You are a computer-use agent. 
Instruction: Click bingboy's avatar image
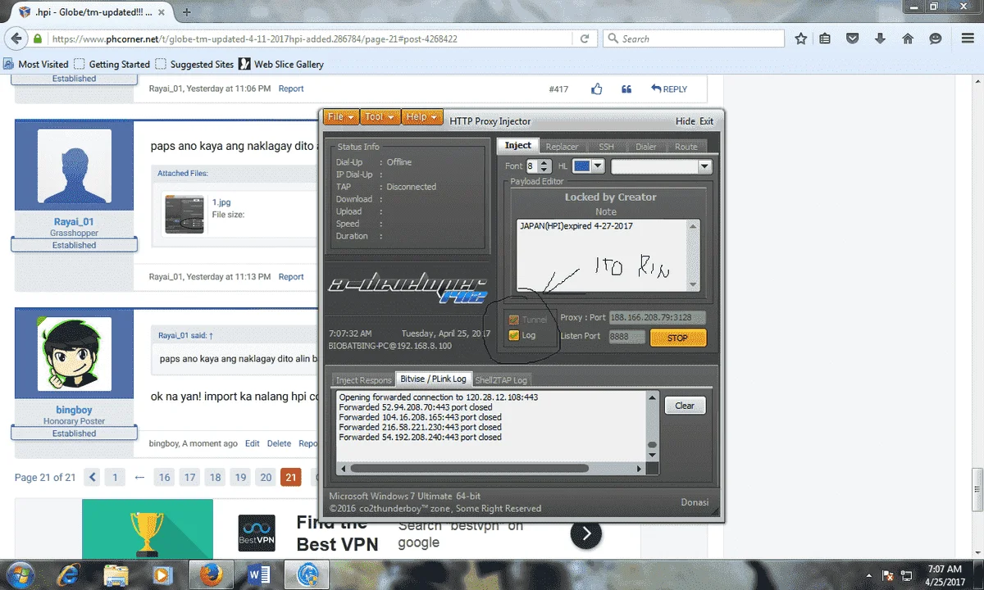pos(75,355)
